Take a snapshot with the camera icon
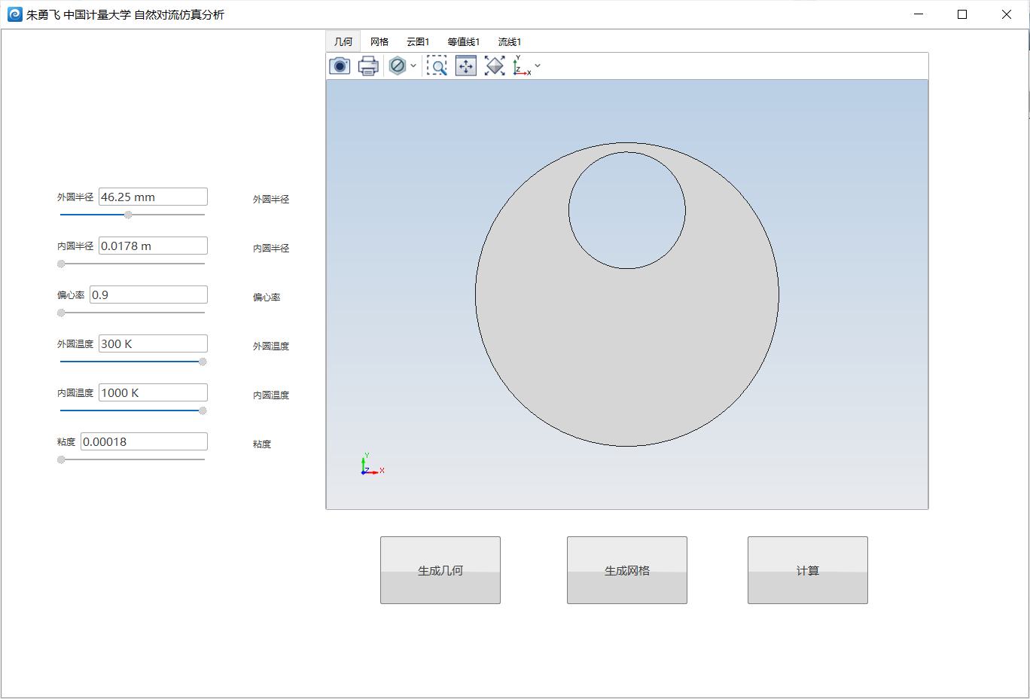 click(x=340, y=66)
